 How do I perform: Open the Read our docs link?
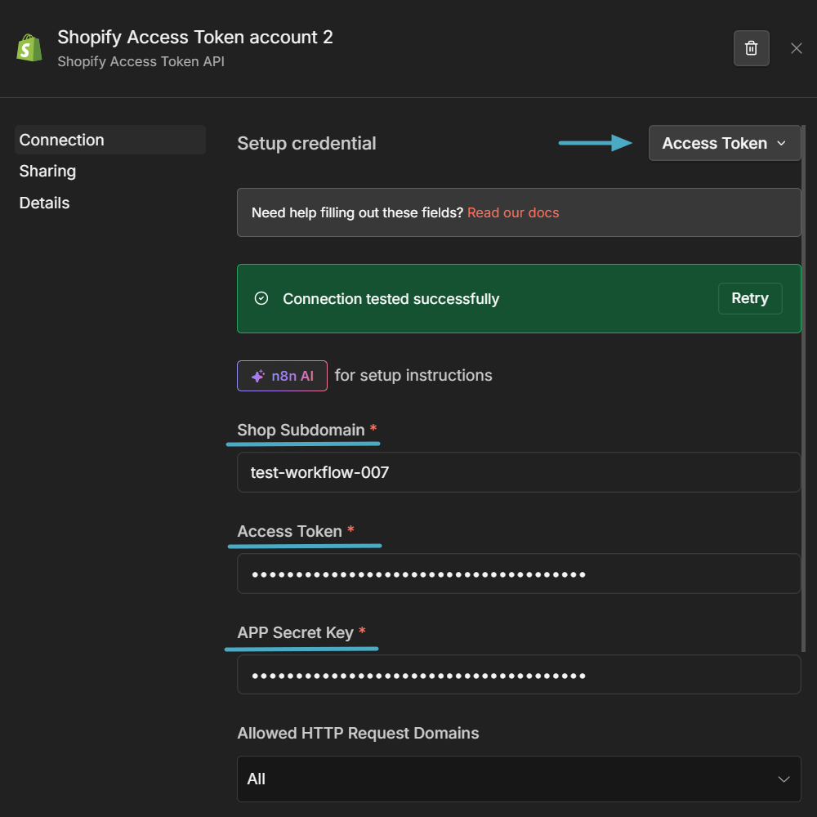tap(513, 212)
